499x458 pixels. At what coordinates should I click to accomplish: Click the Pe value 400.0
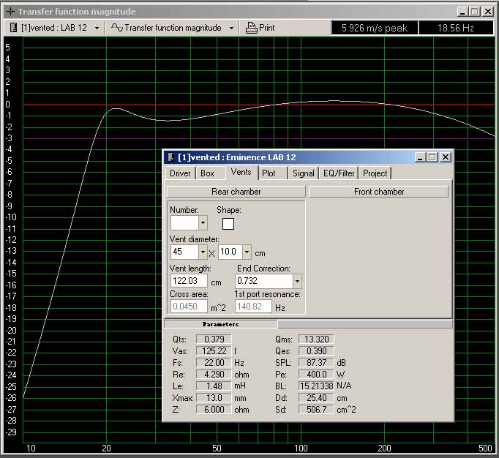[x=316, y=375]
